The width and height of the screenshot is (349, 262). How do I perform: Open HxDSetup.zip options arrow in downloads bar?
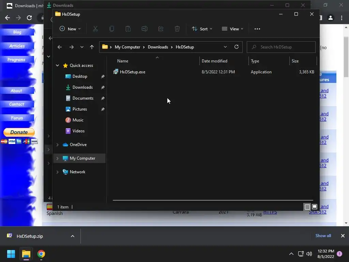point(73,236)
